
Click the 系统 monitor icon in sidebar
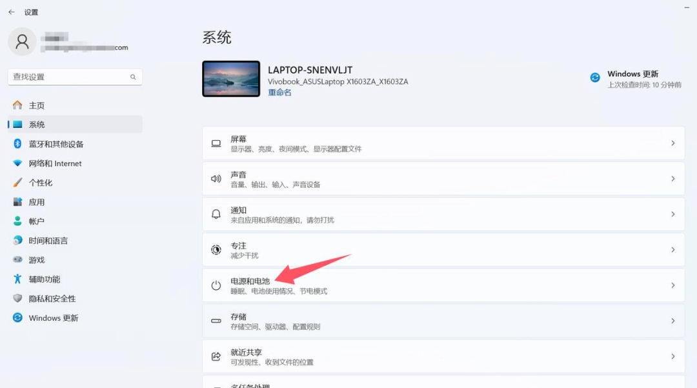pyautogui.click(x=17, y=125)
